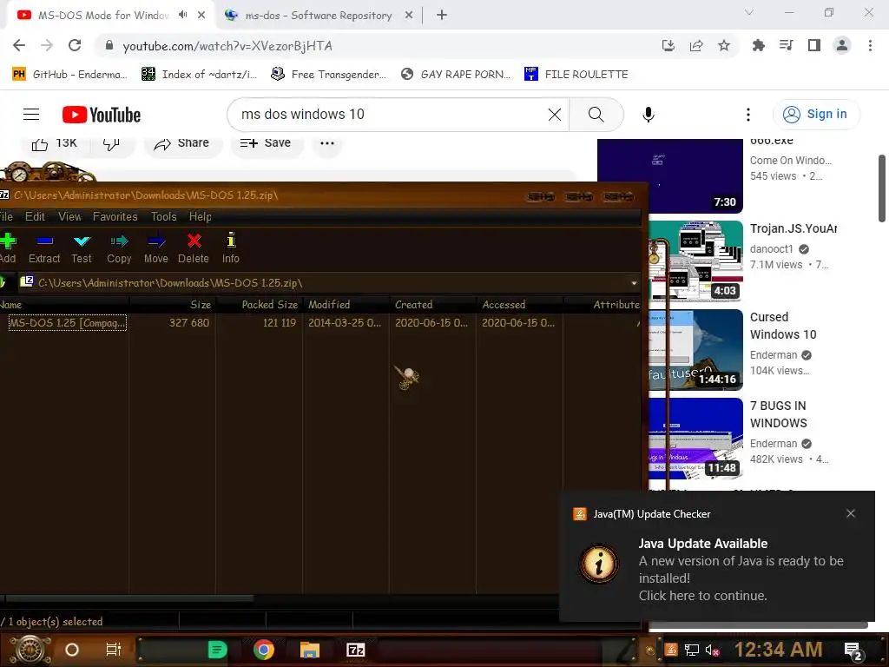
Task: Bookmark this page with the star
Action: (724, 45)
